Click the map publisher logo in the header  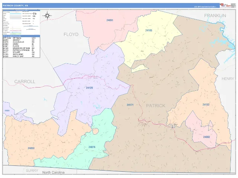click(x=225, y=6)
